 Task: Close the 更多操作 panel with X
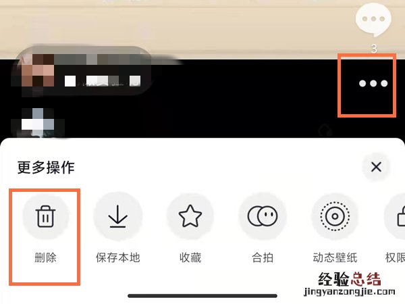pyautogui.click(x=376, y=167)
